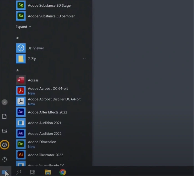Open Task View on the taskbar

pos(33,172)
